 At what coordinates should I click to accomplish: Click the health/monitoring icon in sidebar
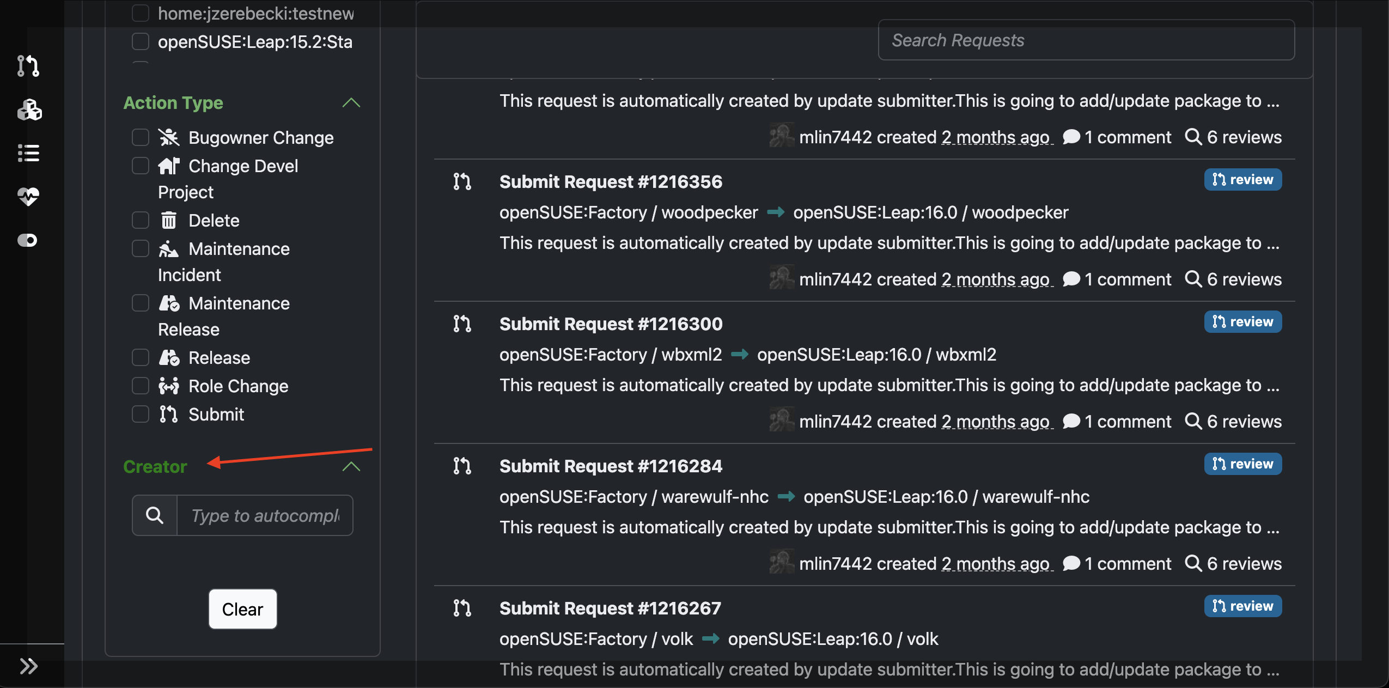click(27, 196)
